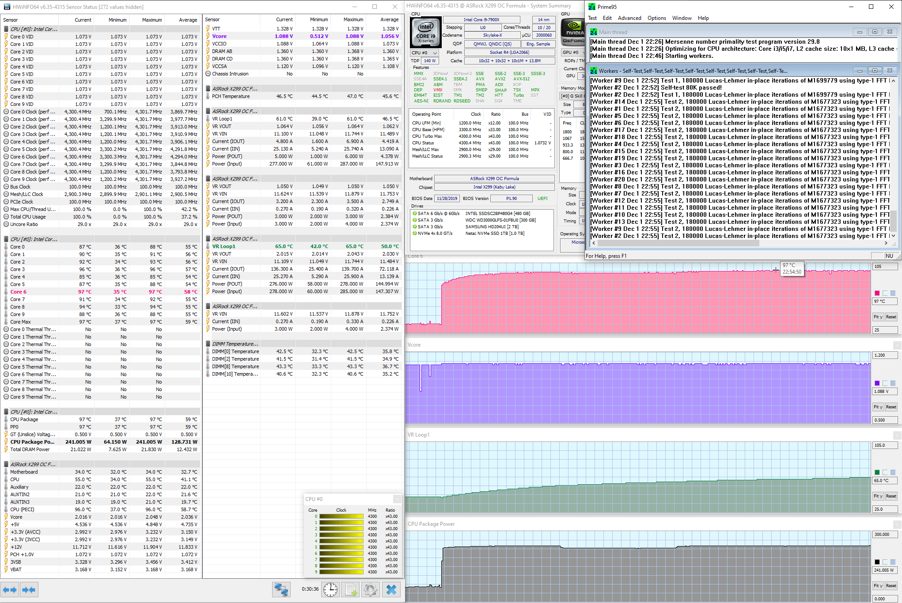Click the NVIDIA GeForce logo image
The height and width of the screenshot is (603, 902).
(573, 32)
